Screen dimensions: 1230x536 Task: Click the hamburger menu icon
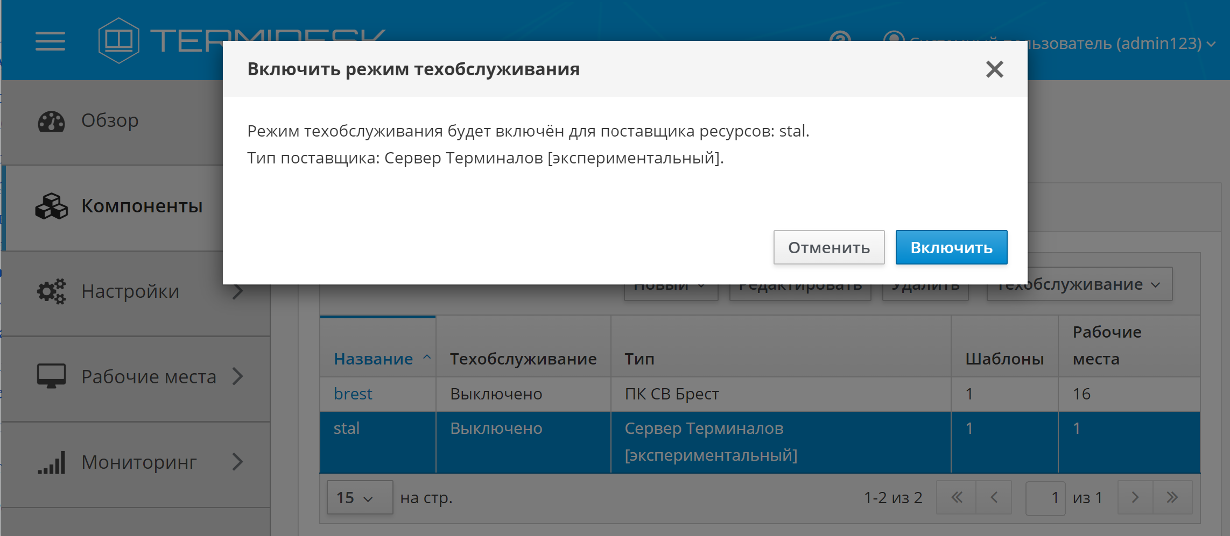coord(50,41)
